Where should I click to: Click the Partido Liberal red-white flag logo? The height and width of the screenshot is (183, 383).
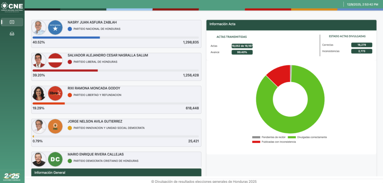click(x=55, y=61)
